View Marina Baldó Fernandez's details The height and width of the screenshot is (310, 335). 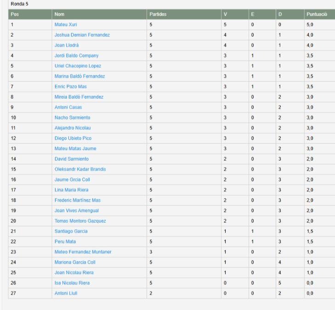click(x=79, y=76)
